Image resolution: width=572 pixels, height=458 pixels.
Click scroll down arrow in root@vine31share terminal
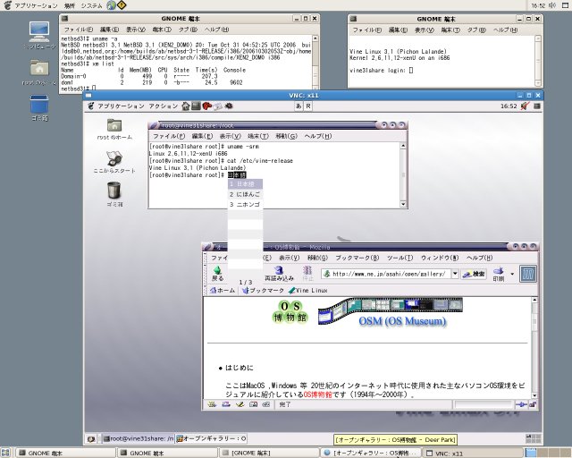point(403,204)
